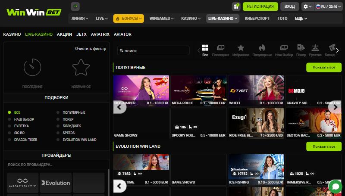The image size is (345, 196).
Task: Expand the 'Еще' menu
Action: click(x=301, y=19)
